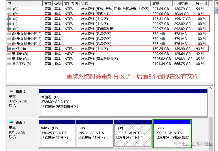Screen dimensions: 218x151
Task: Select the hatched (J:) partition block
Action: coord(133,134)
